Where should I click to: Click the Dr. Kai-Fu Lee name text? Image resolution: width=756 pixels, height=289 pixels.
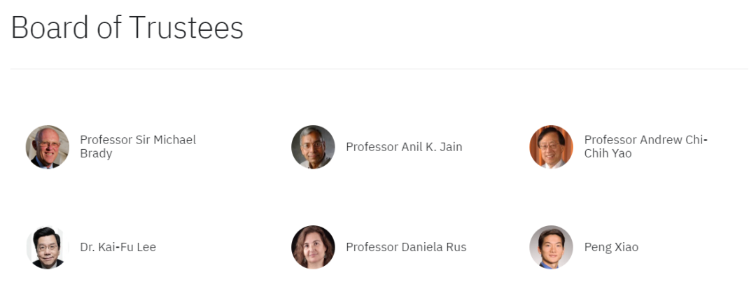point(118,247)
